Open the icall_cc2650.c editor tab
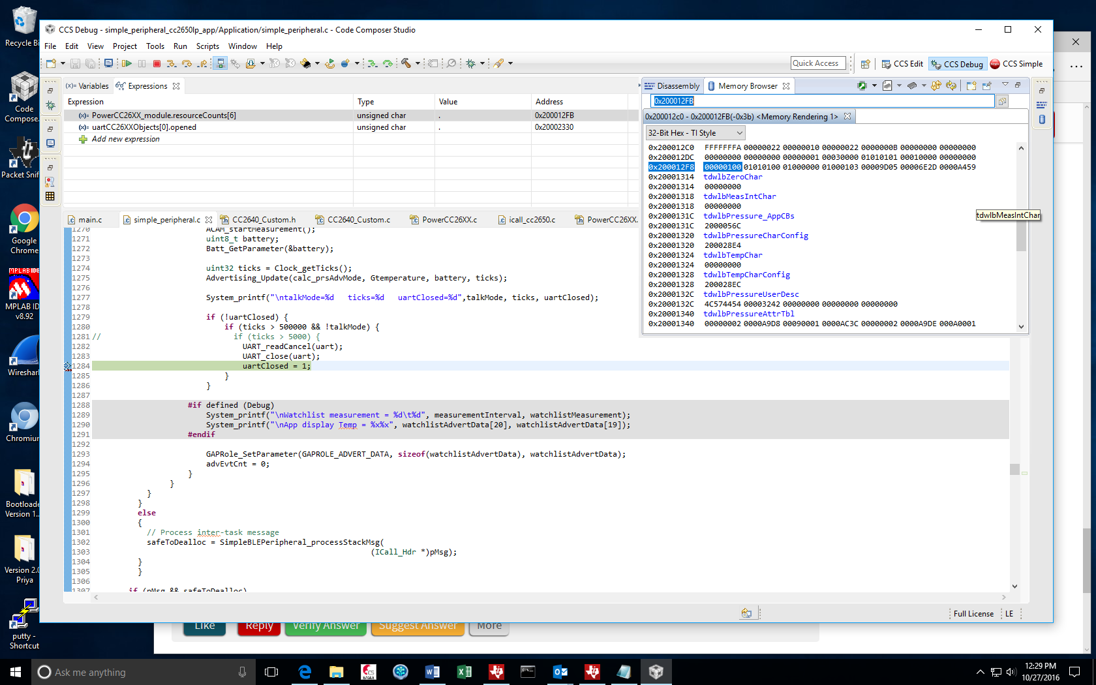Viewport: 1096px width, 685px height. click(526, 220)
